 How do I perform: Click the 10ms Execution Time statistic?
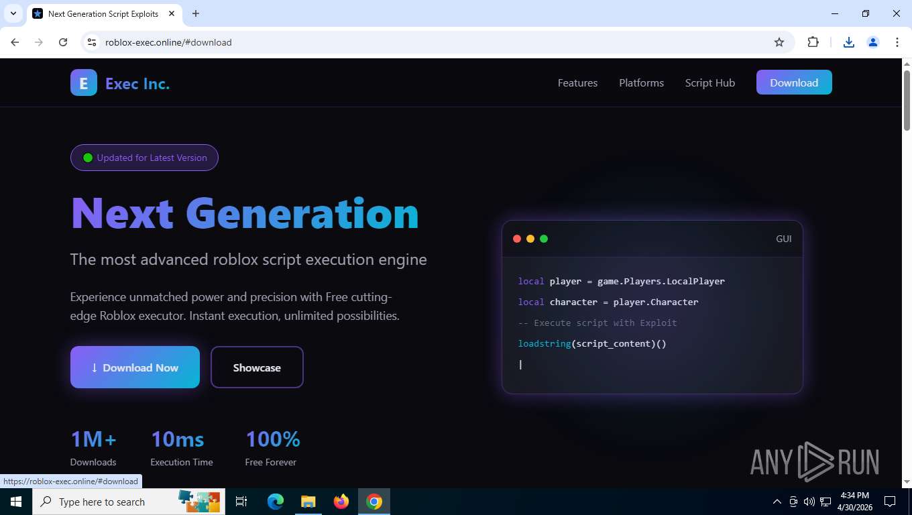[182, 448]
